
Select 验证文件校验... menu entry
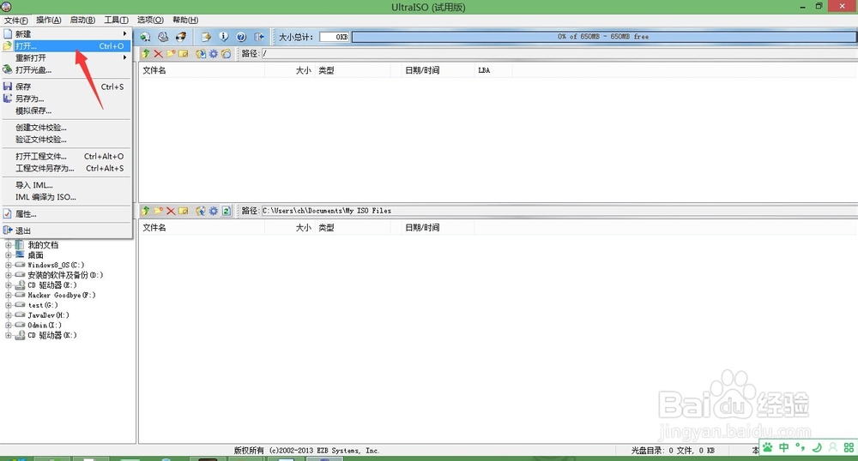66,140
